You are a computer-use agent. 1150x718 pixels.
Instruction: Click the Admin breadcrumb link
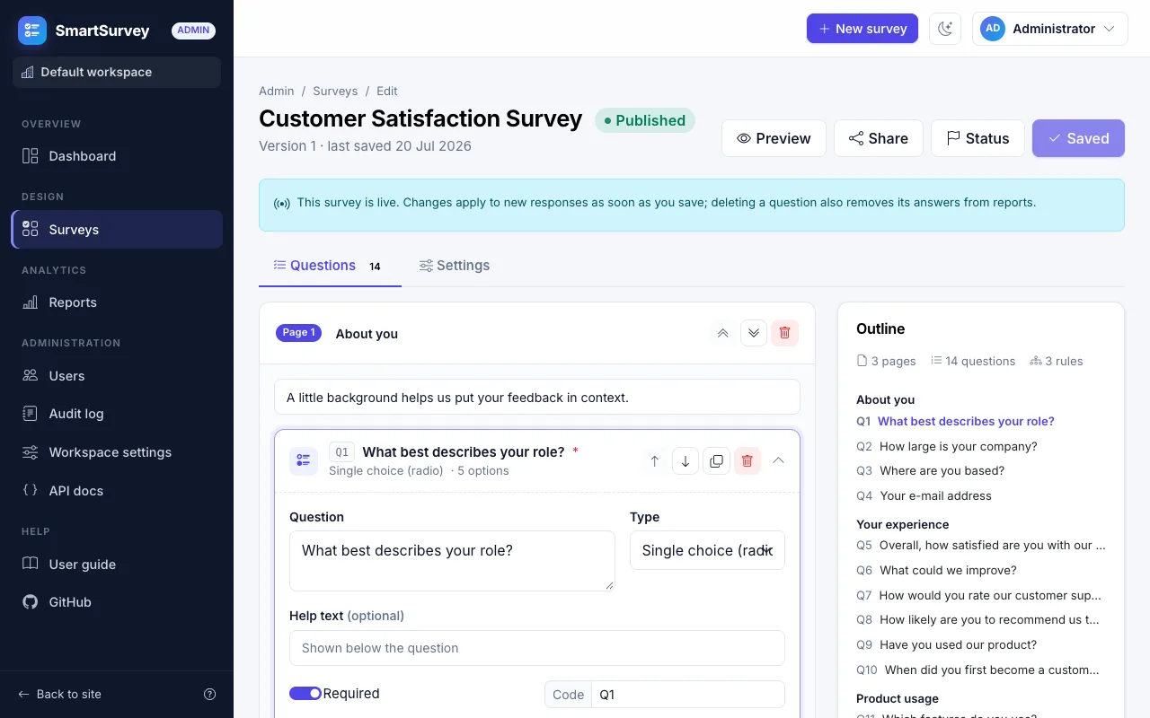pos(277,91)
